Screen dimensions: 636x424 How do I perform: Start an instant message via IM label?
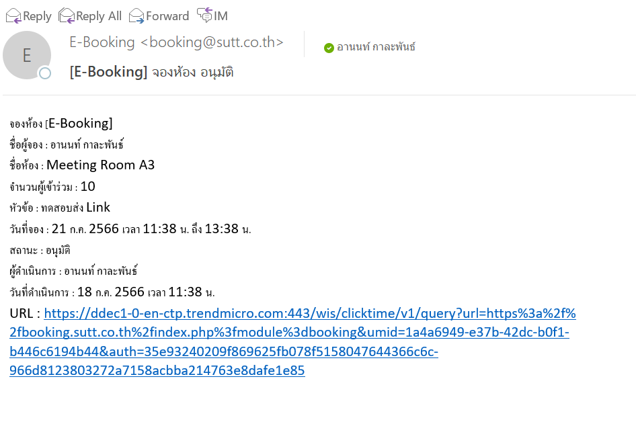click(221, 16)
